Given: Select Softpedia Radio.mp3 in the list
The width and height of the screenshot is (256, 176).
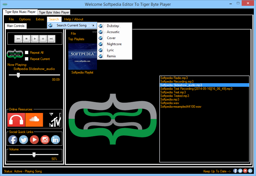Looking at the screenshot, I should click(204, 78).
